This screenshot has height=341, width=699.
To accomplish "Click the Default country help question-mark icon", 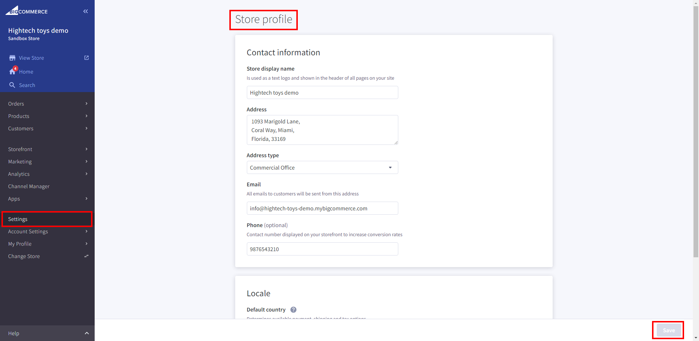I will (293, 310).
